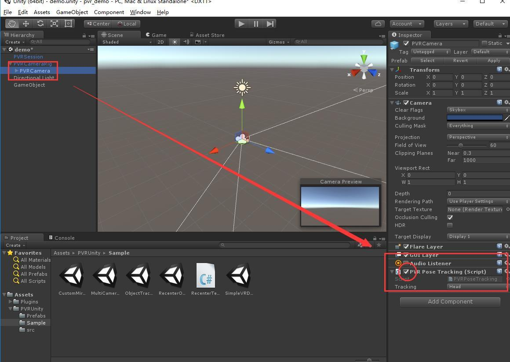Select the Rect transform tool
Screen dimensions: 510x362
[68, 24]
